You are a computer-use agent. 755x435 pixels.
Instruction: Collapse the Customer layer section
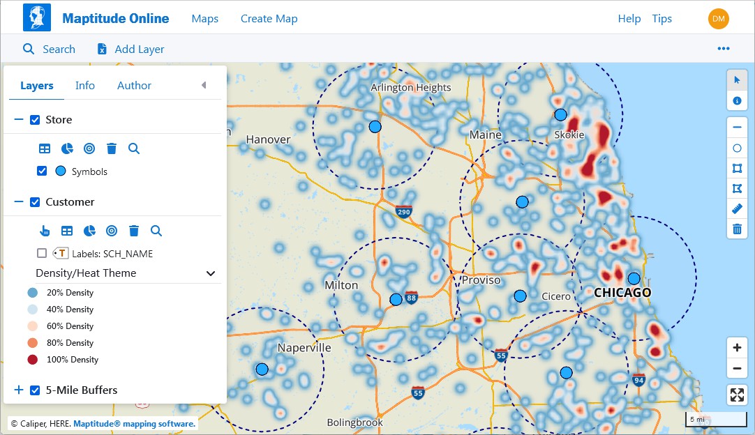click(18, 201)
